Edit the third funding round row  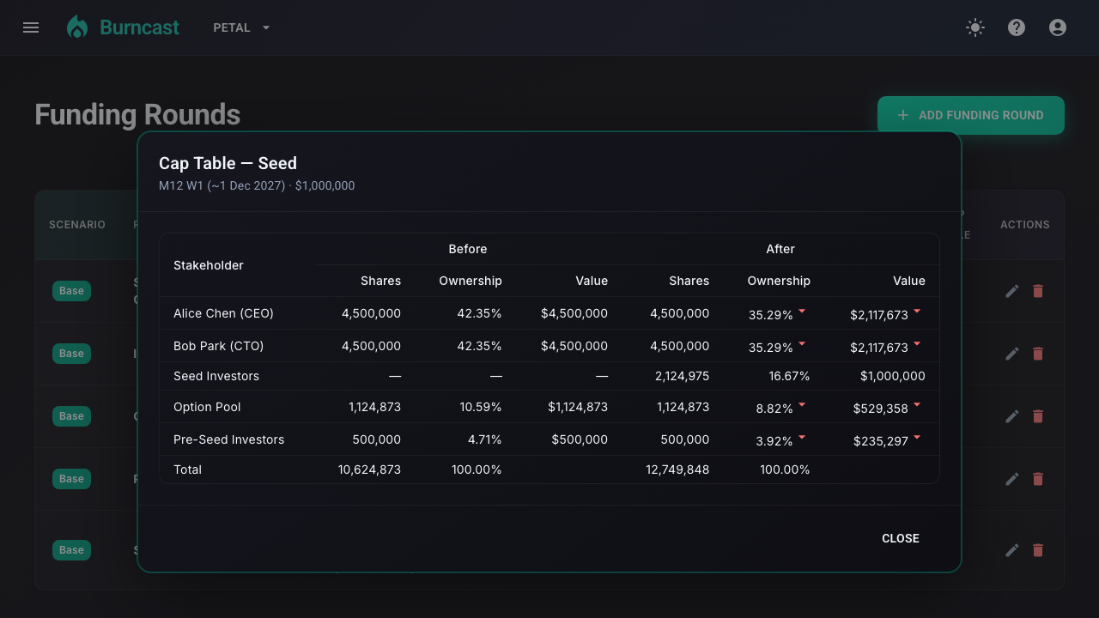[1012, 416]
